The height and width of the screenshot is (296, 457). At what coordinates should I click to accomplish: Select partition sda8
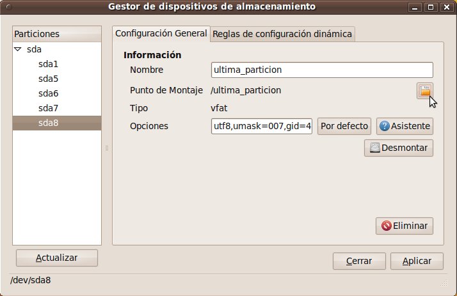[x=57, y=123]
